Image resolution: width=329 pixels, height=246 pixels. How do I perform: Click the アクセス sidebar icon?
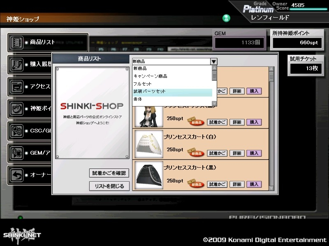pos(16,87)
